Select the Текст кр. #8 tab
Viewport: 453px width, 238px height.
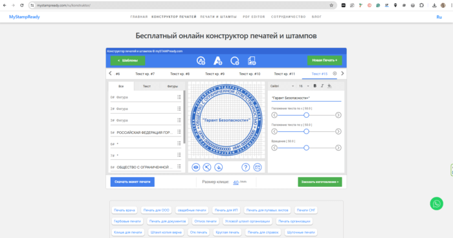(x=180, y=74)
